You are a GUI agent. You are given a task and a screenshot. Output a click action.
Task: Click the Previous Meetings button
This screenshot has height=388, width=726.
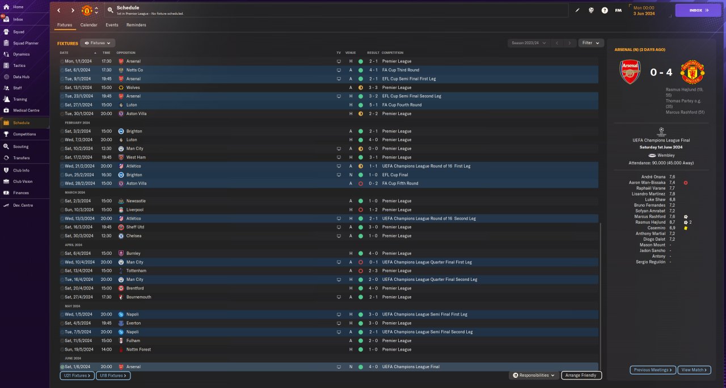653,370
